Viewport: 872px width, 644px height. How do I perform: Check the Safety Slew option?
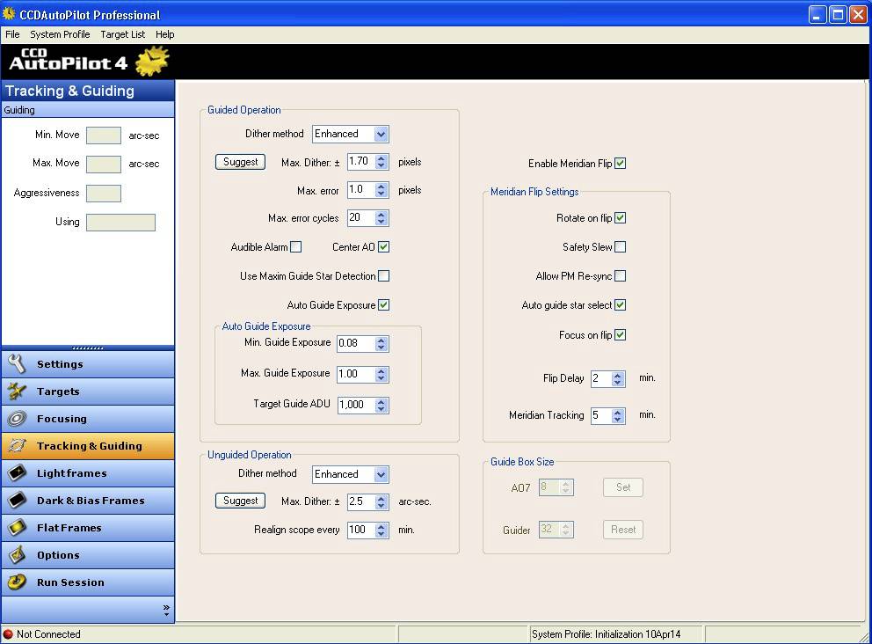[x=621, y=247]
